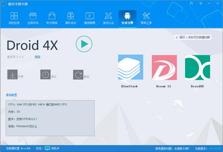The height and width of the screenshot is (152, 223).
Task: Click the 重启 restart icon
Action: click(78, 75)
